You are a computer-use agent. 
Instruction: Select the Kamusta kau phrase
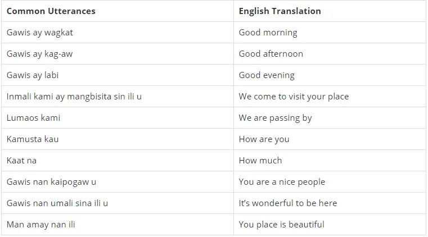click(x=33, y=139)
